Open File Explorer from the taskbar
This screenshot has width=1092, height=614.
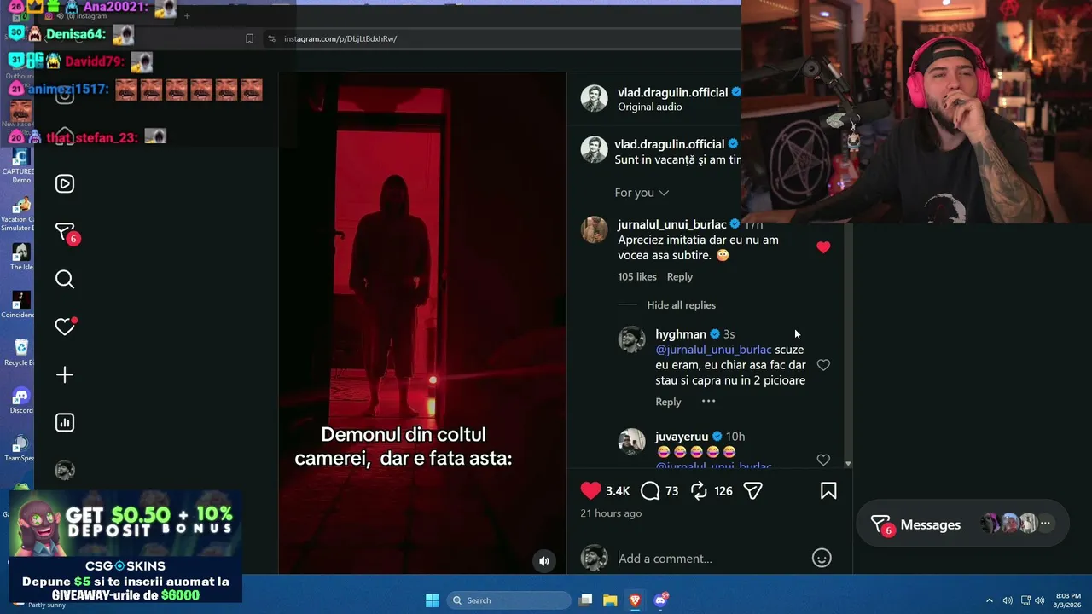610,600
